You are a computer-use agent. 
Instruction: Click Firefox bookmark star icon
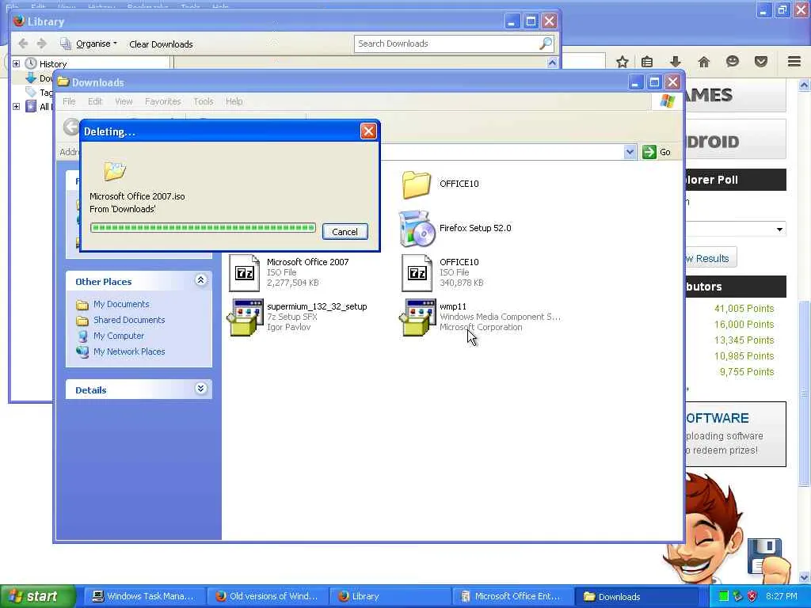[623, 62]
